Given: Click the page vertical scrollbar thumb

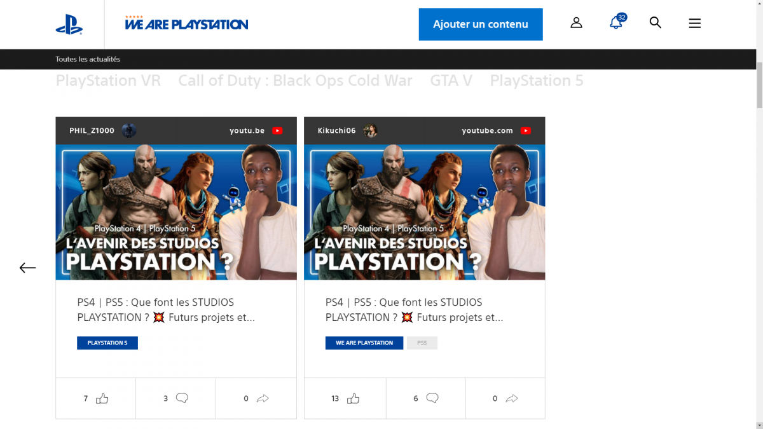Looking at the screenshot, I should pos(759,86).
